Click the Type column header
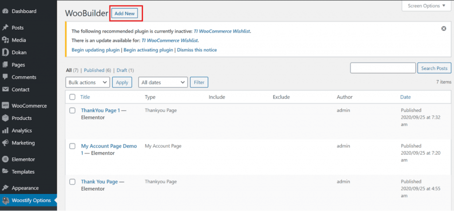This screenshot has height=211, width=454. pyautogui.click(x=150, y=97)
